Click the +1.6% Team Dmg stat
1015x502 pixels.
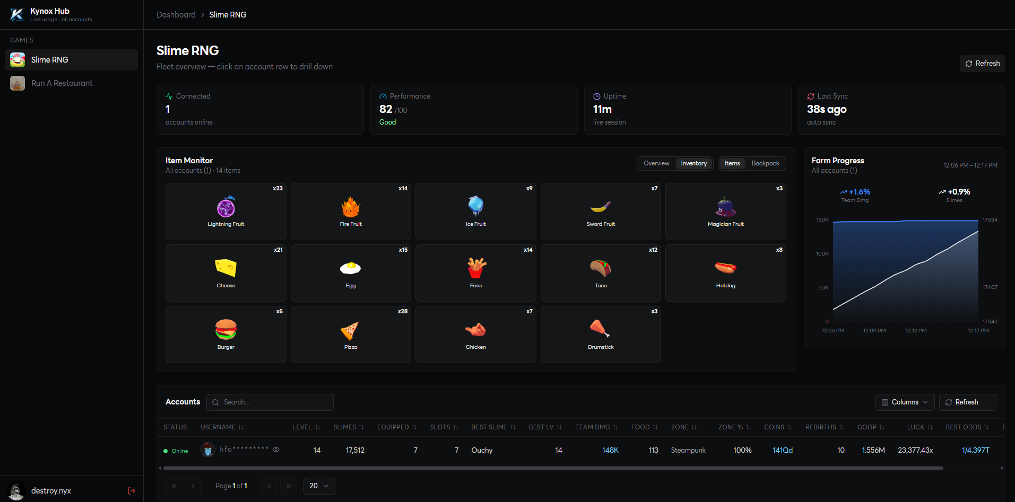point(855,195)
